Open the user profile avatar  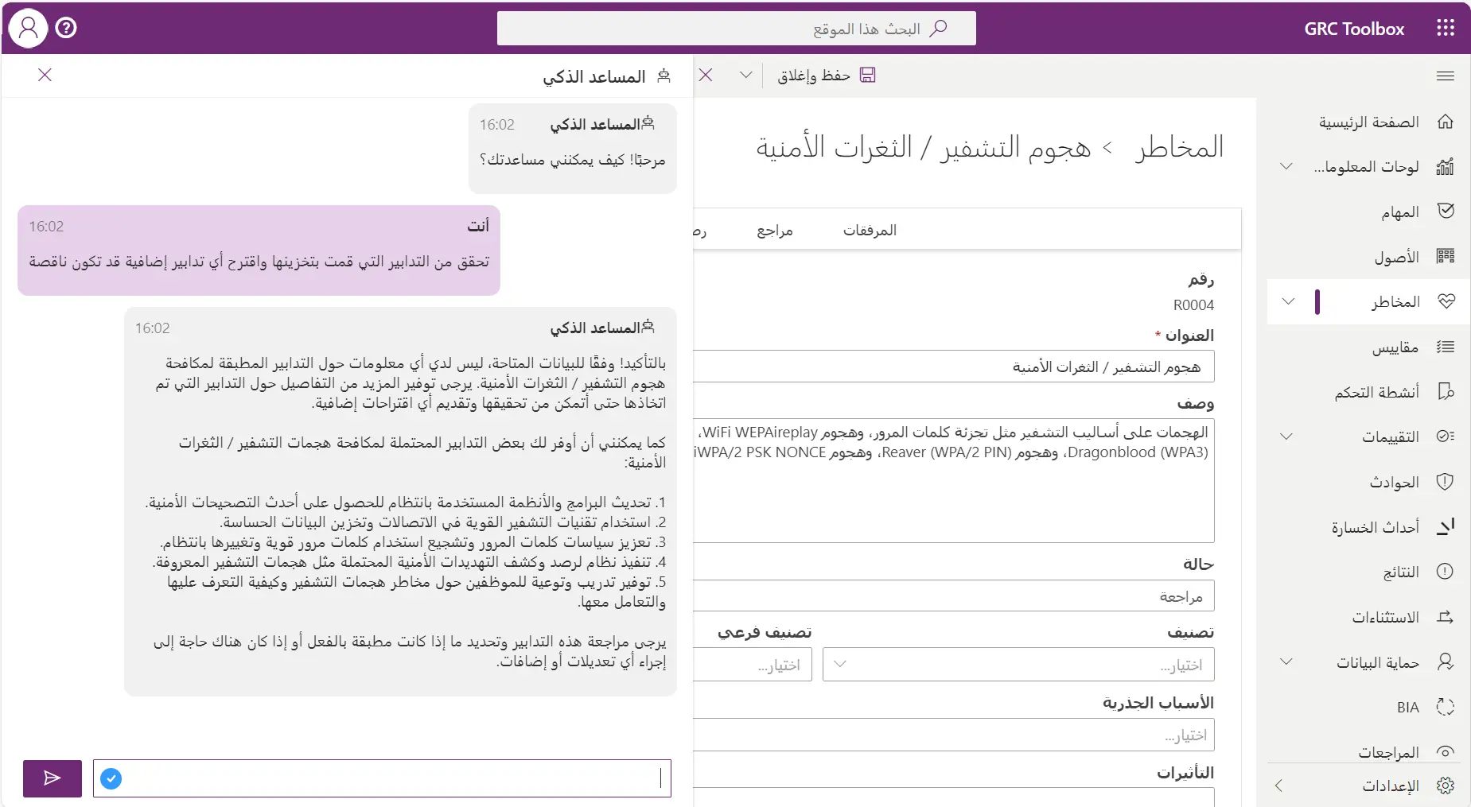coord(28,29)
